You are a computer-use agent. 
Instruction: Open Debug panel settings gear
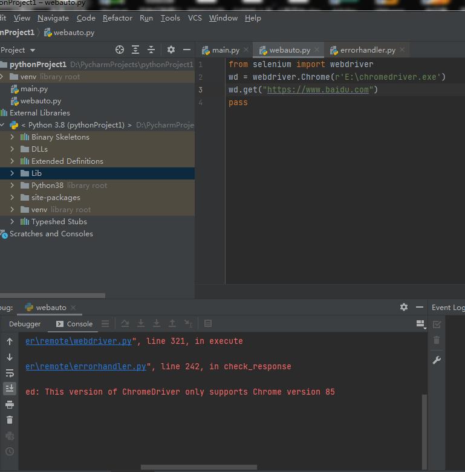404,307
